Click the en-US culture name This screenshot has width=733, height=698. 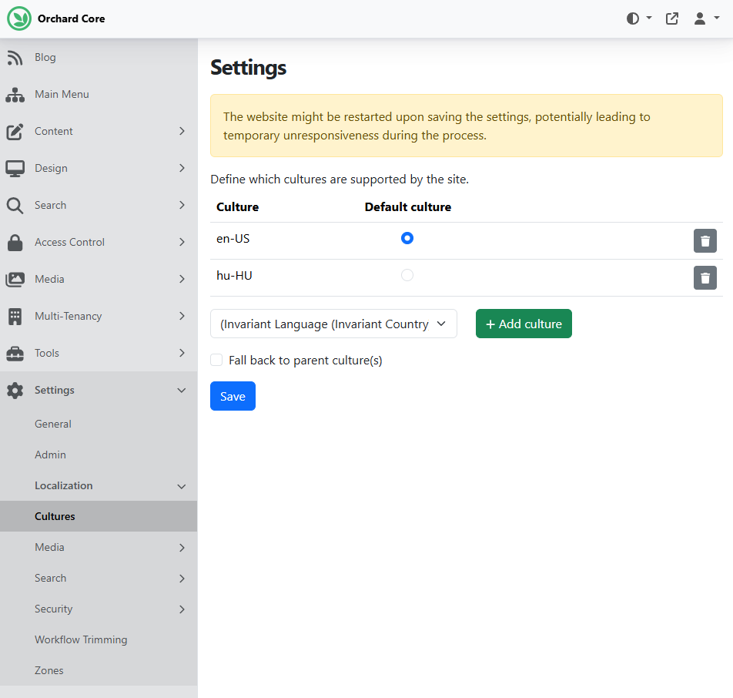[x=233, y=239]
